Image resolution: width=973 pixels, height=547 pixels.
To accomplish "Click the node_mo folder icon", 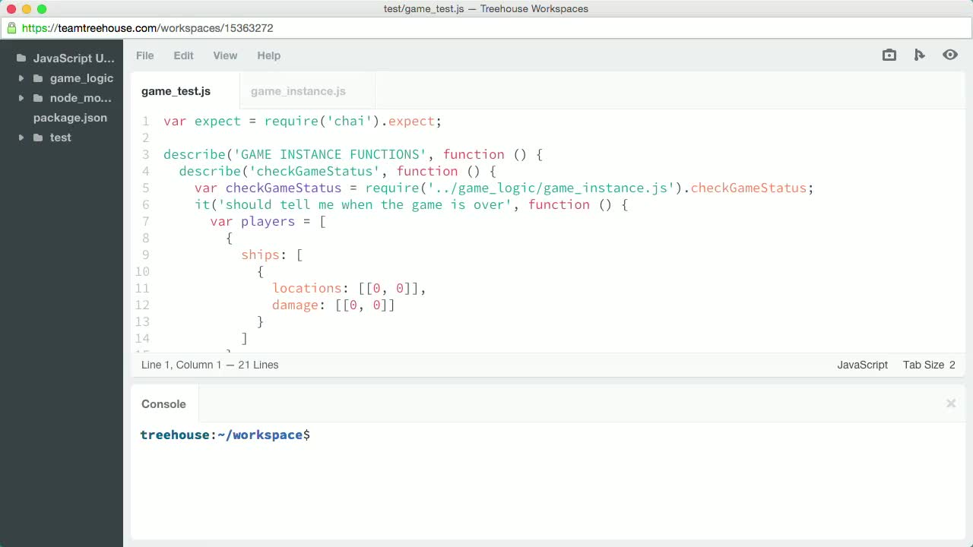I will click(39, 98).
